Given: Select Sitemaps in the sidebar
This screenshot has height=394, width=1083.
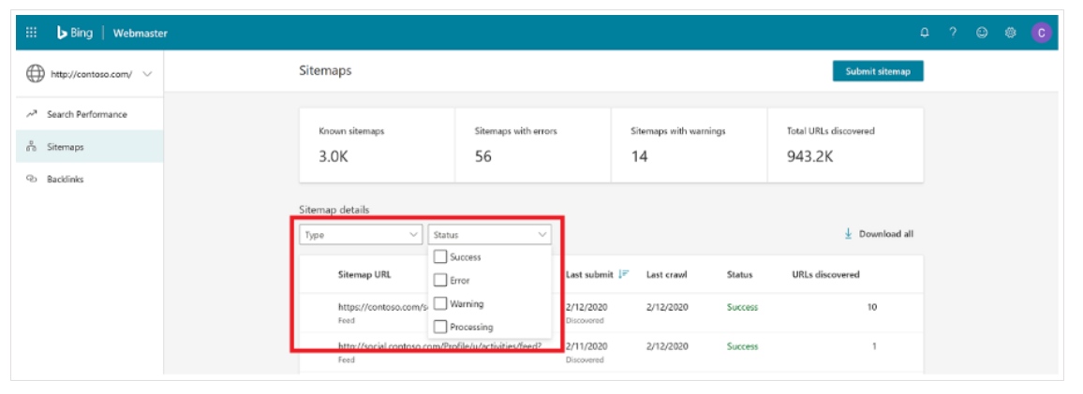Looking at the screenshot, I should tap(90, 146).
